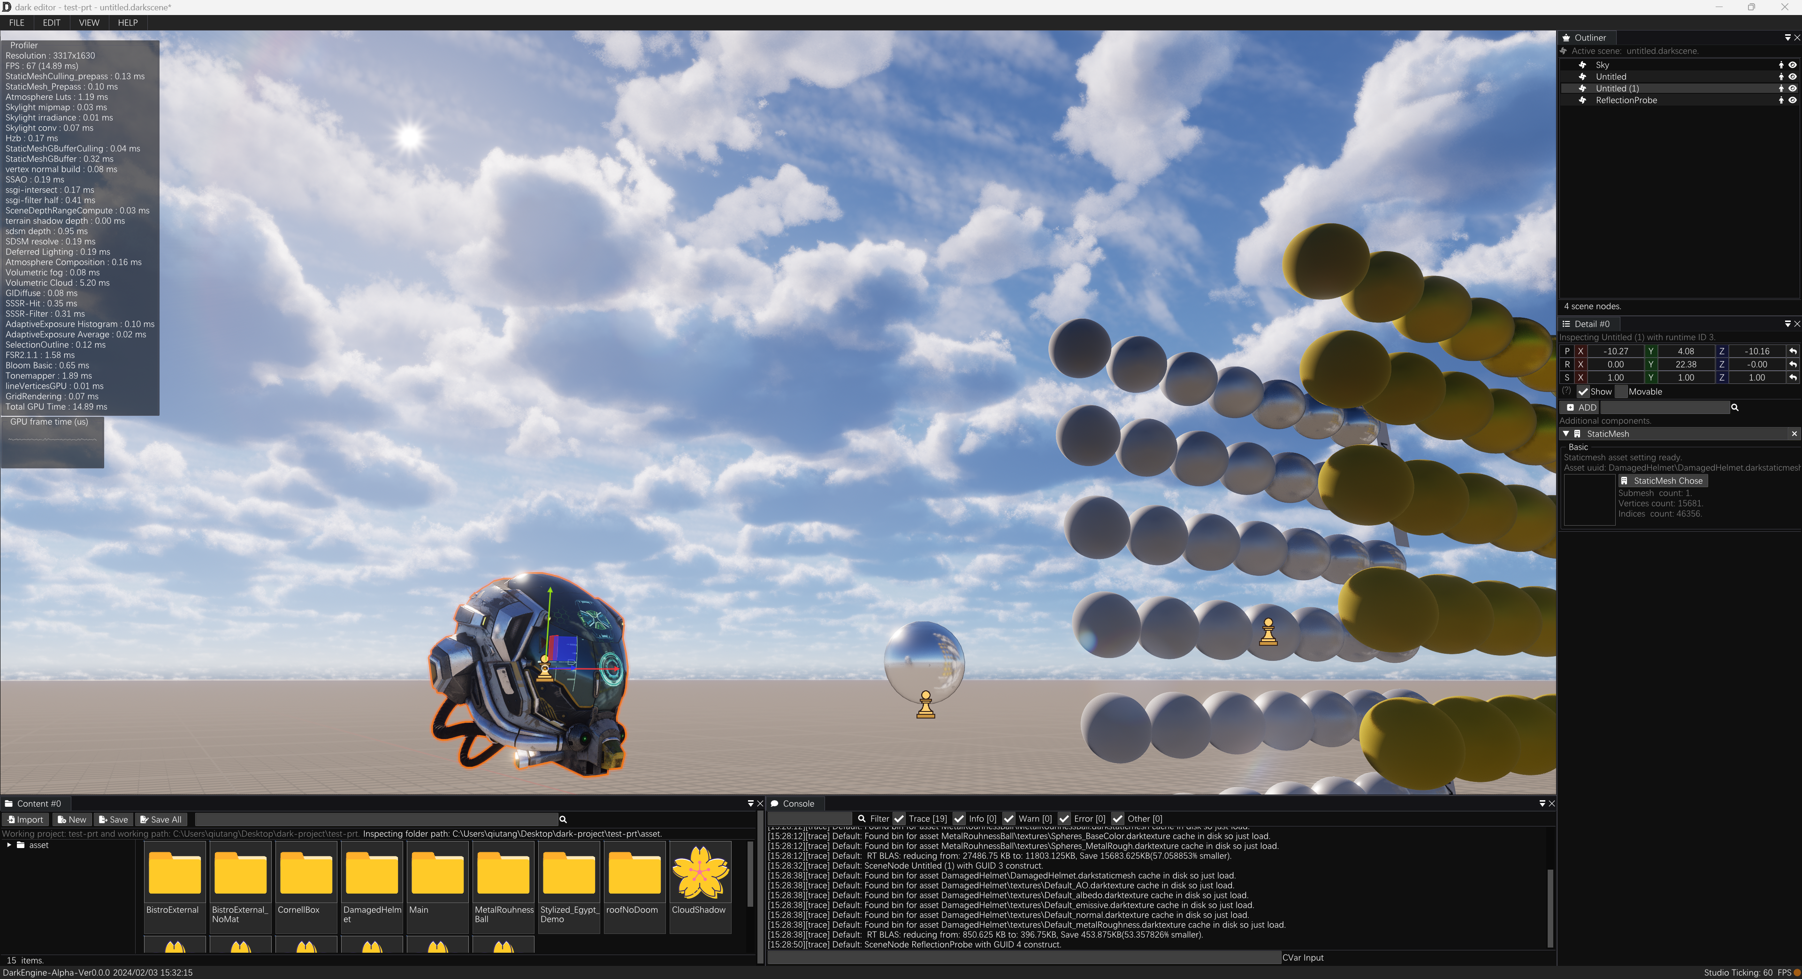Click the static person icon for Untitled
1802x979 pixels.
(x=1781, y=77)
